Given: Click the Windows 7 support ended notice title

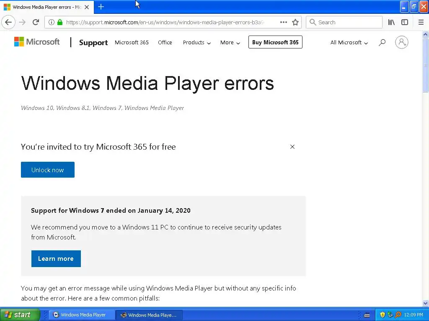Looking at the screenshot, I should pos(111,211).
